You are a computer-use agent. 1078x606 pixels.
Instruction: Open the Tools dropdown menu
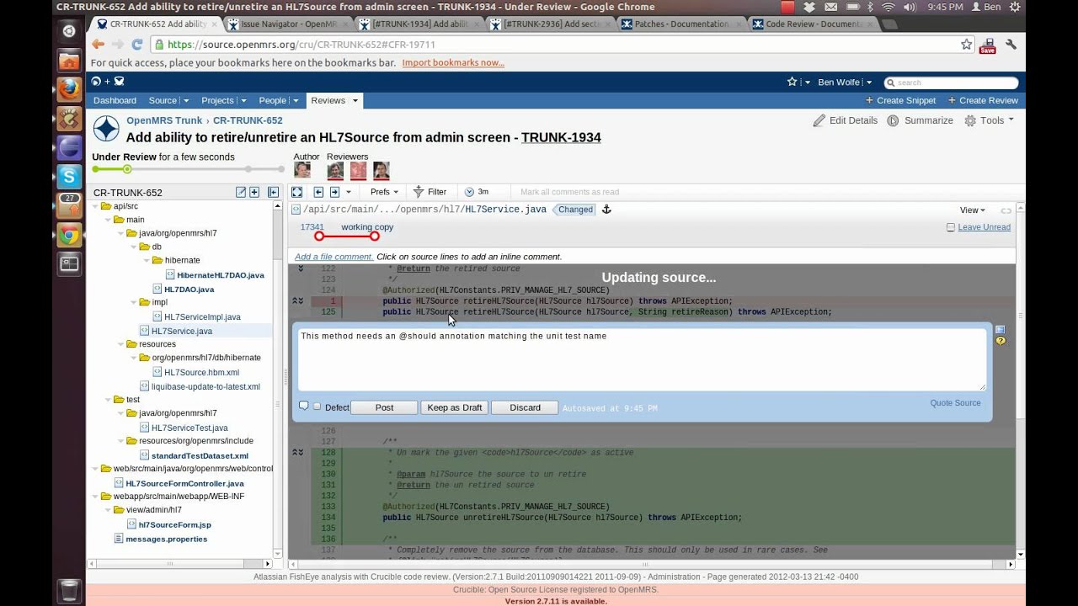[990, 120]
